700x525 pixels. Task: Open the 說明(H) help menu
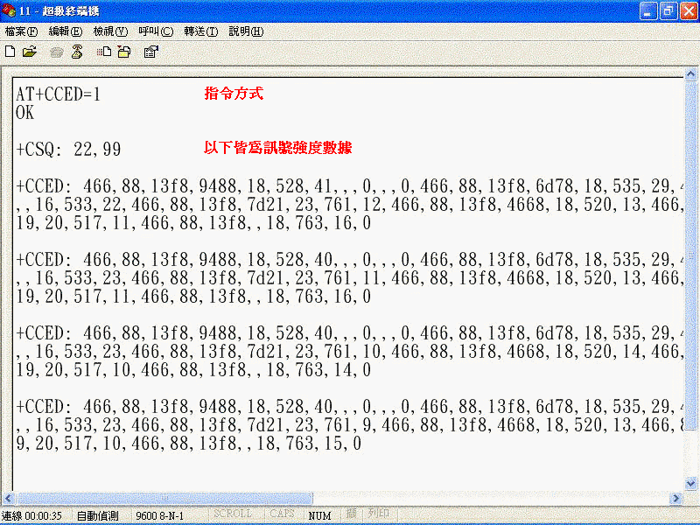click(246, 31)
